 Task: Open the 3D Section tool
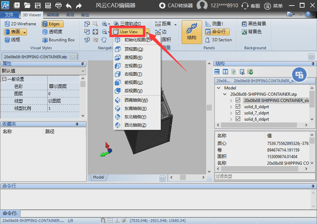[218, 40]
